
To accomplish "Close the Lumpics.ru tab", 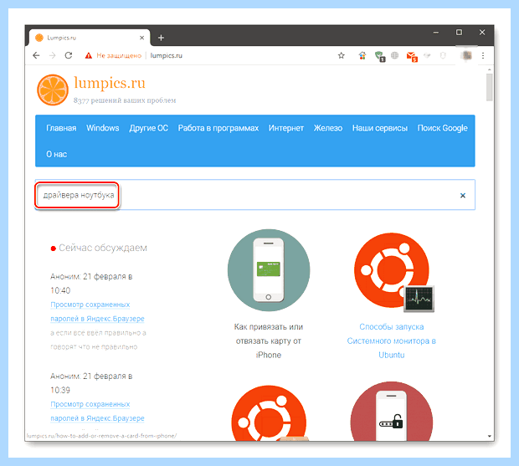I will 141,38.
